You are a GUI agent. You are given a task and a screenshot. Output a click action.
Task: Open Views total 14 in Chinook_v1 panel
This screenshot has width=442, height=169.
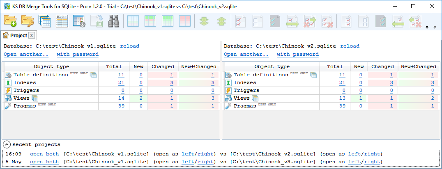pos(121,98)
